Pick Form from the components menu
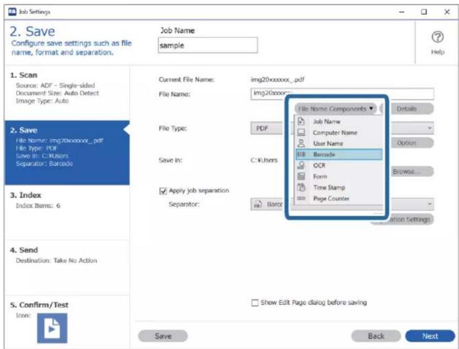The image size is (459, 349). point(339,177)
